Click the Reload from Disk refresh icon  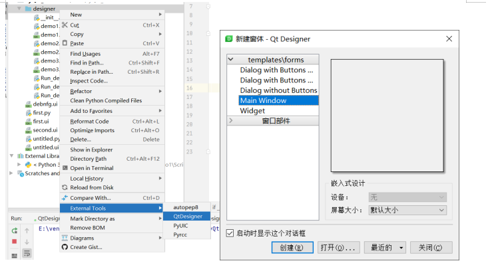click(x=65, y=187)
